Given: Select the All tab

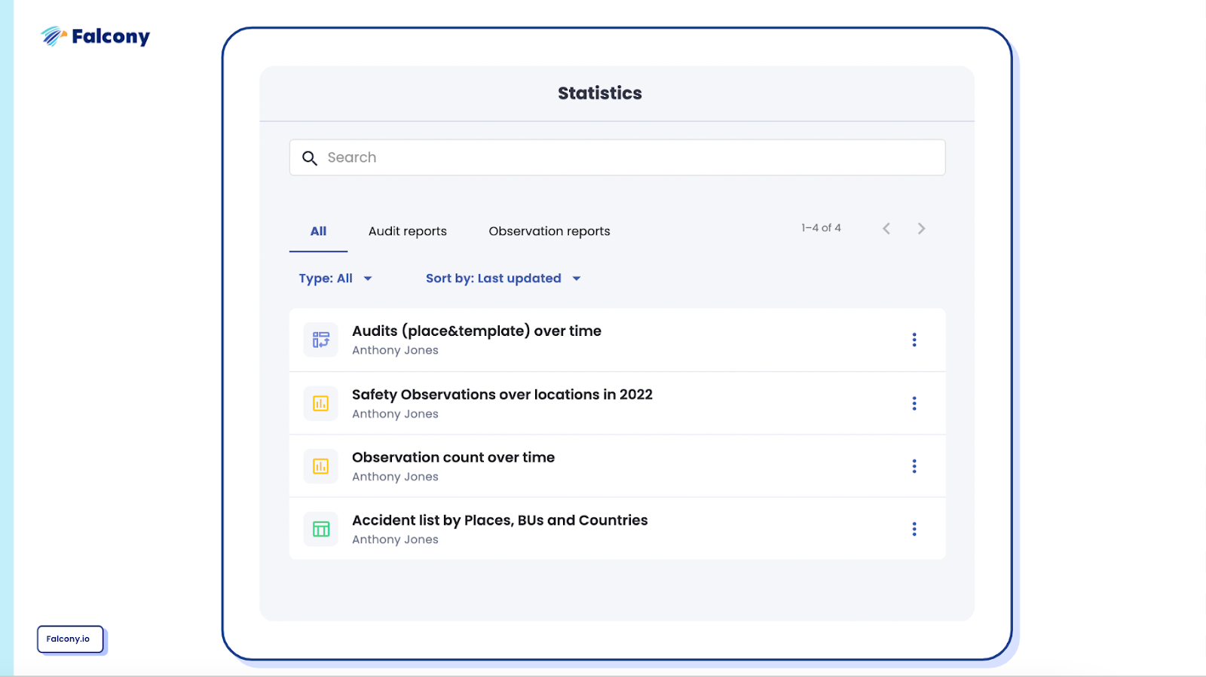Looking at the screenshot, I should [318, 231].
